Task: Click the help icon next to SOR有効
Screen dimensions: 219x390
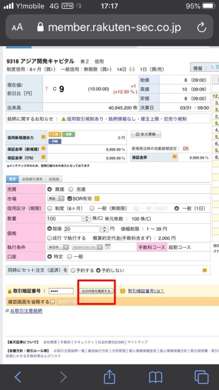Action: (97, 199)
